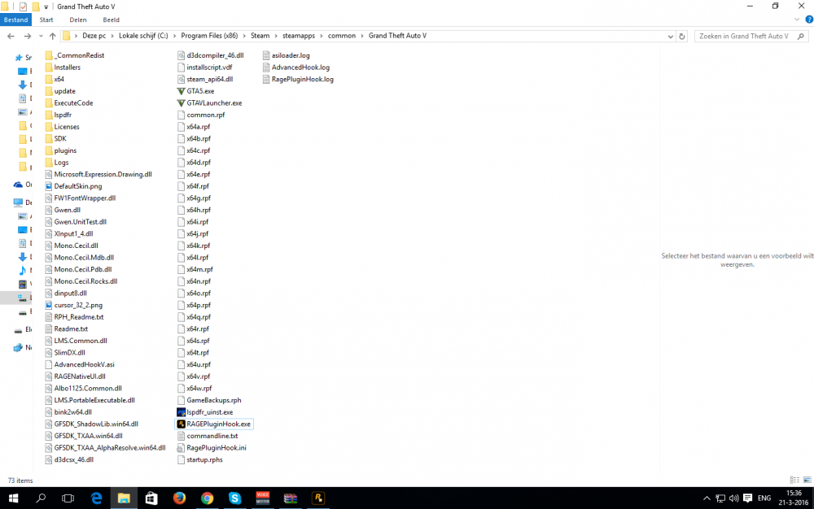Launch Google Chrome from the taskbar
This screenshot has height=509, width=814.
coord(207,498)
